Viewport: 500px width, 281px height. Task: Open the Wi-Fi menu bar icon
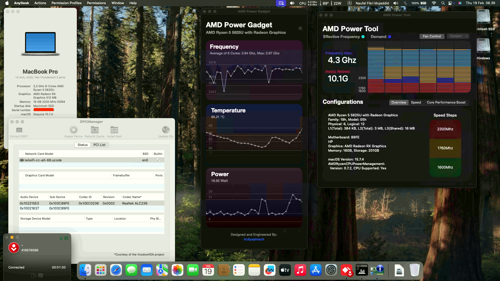tap(434, 3)
